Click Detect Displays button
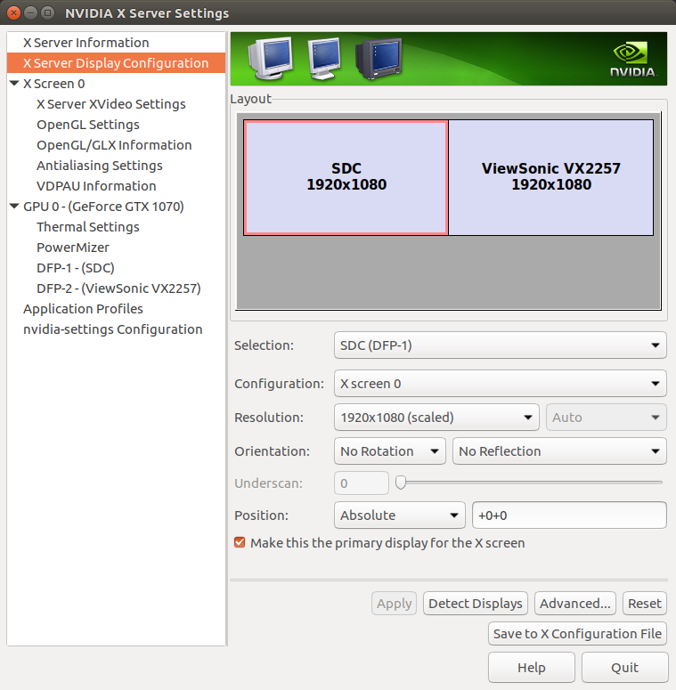 476,604
